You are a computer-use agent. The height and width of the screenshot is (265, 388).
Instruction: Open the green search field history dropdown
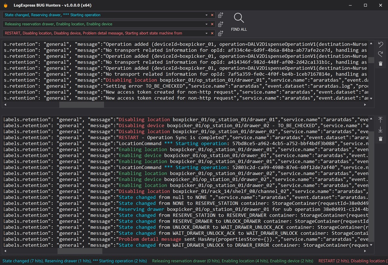207,24
